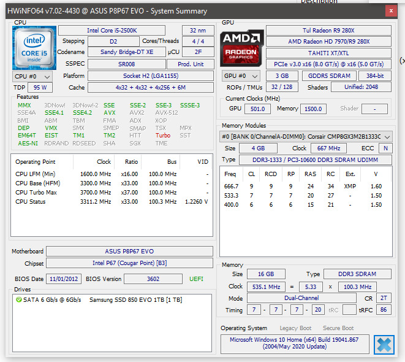Screen dimensions: 405x362
Task: Open the GPU #0 selector dropdown
Action: point(241,76)
